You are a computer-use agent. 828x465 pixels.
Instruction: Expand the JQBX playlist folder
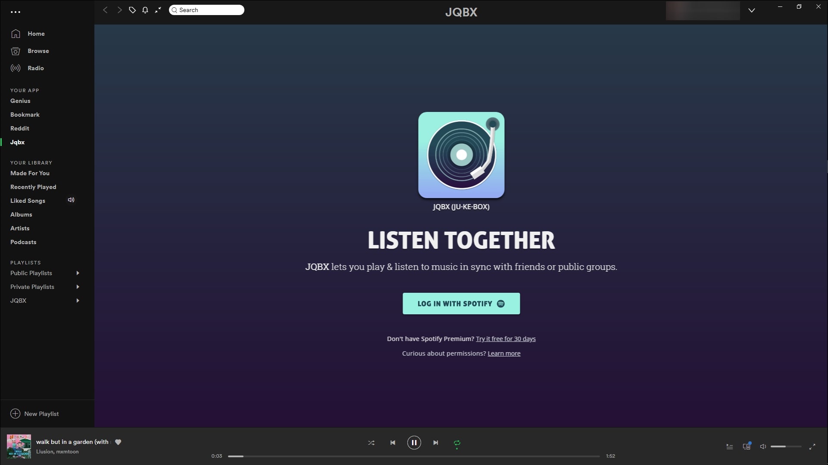[x=78, y=301]
